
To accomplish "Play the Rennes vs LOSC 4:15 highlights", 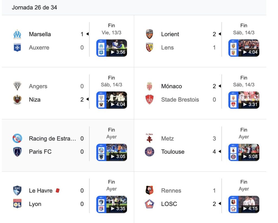I will tap(244, 204).
